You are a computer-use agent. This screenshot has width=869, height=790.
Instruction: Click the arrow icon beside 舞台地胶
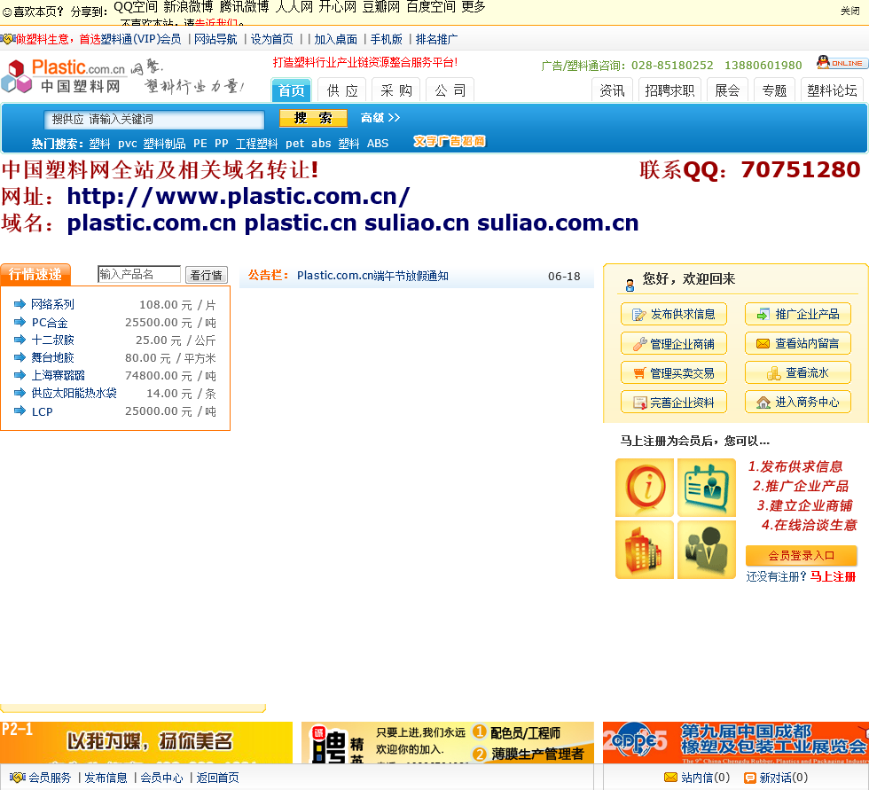tap(20, 357)
